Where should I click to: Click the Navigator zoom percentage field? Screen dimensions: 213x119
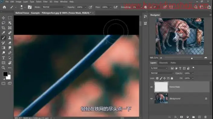tap(154, 58)
